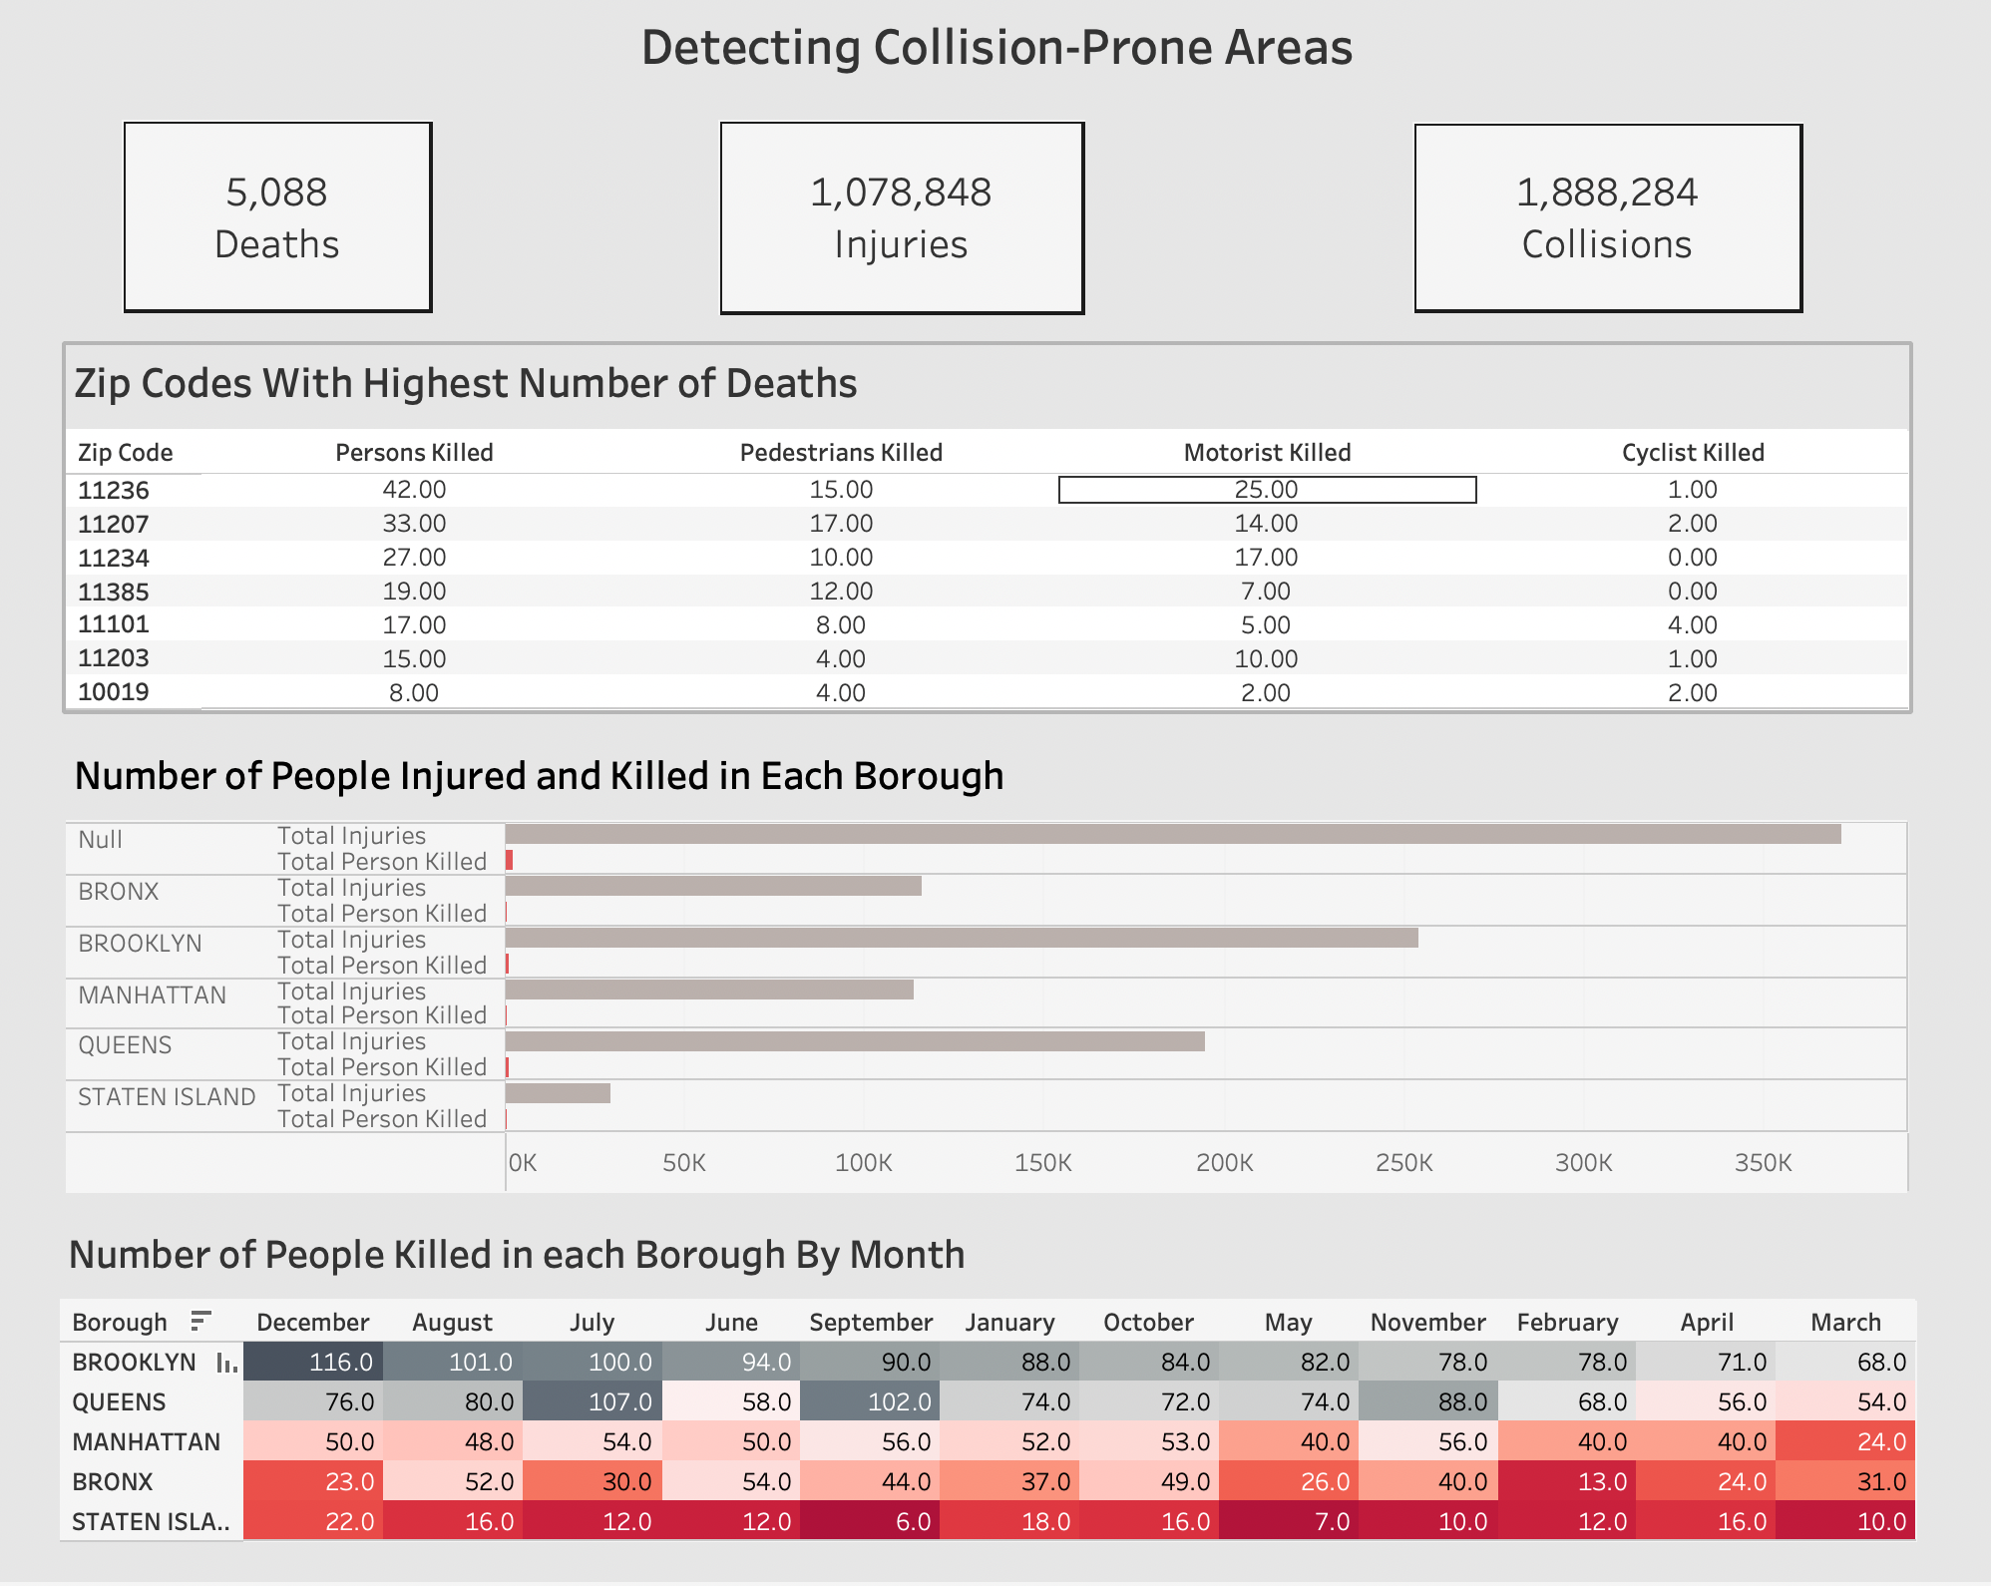
Task: Click the QUEENS borough label in bar chart
Action: (125, 1045)
